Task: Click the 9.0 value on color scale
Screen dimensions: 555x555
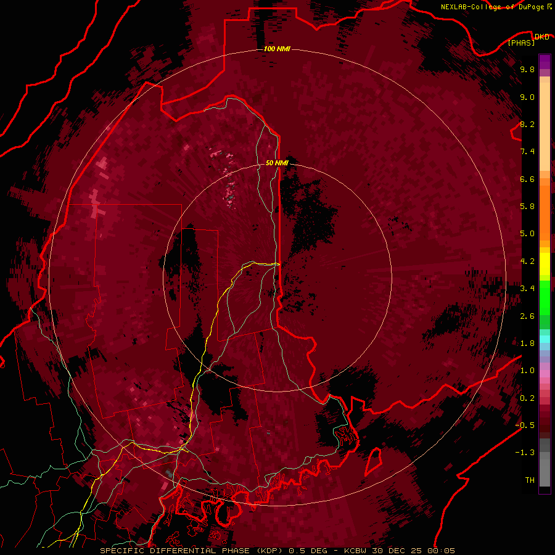Action: pos(527,97)
